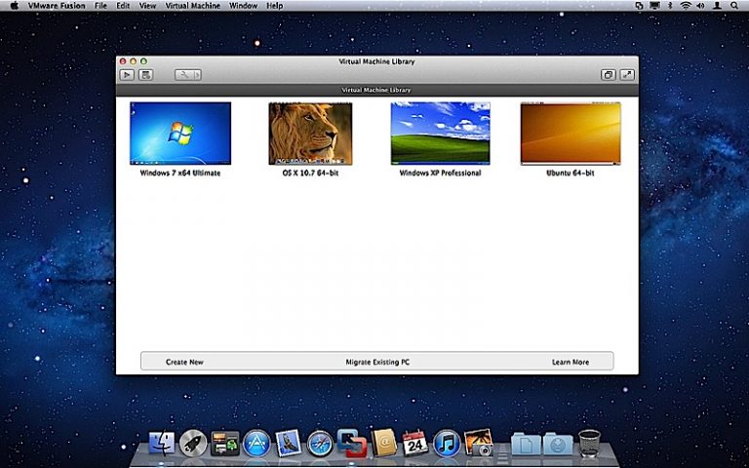Click VMware menu bar status icon
This screenshot has width=749, height=468.
[x=639, y=6]
